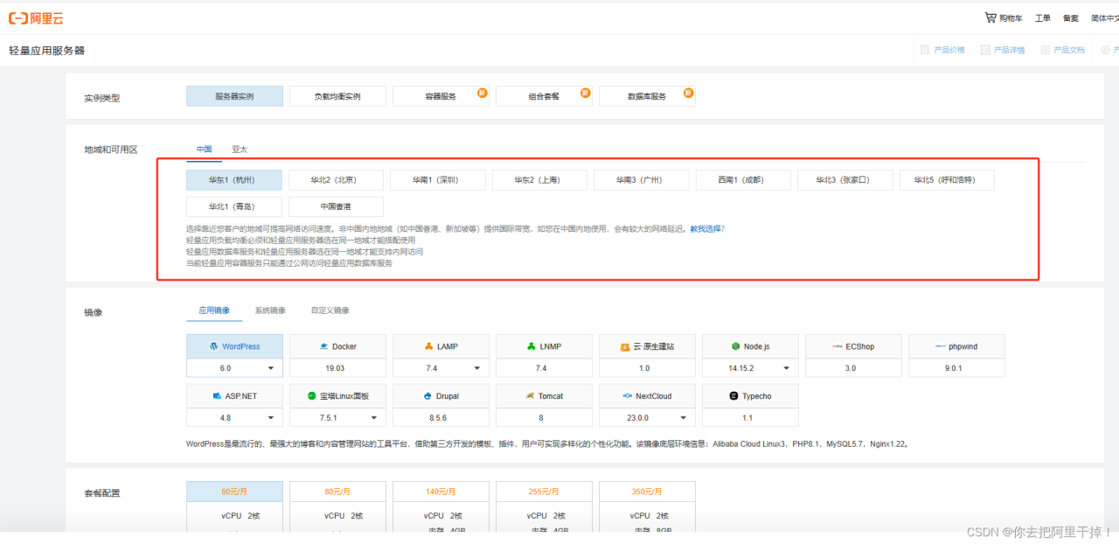Choose the NextCloud image tile
The width and height of the screenshot is (1119, 544).
[x=647, y=396]
